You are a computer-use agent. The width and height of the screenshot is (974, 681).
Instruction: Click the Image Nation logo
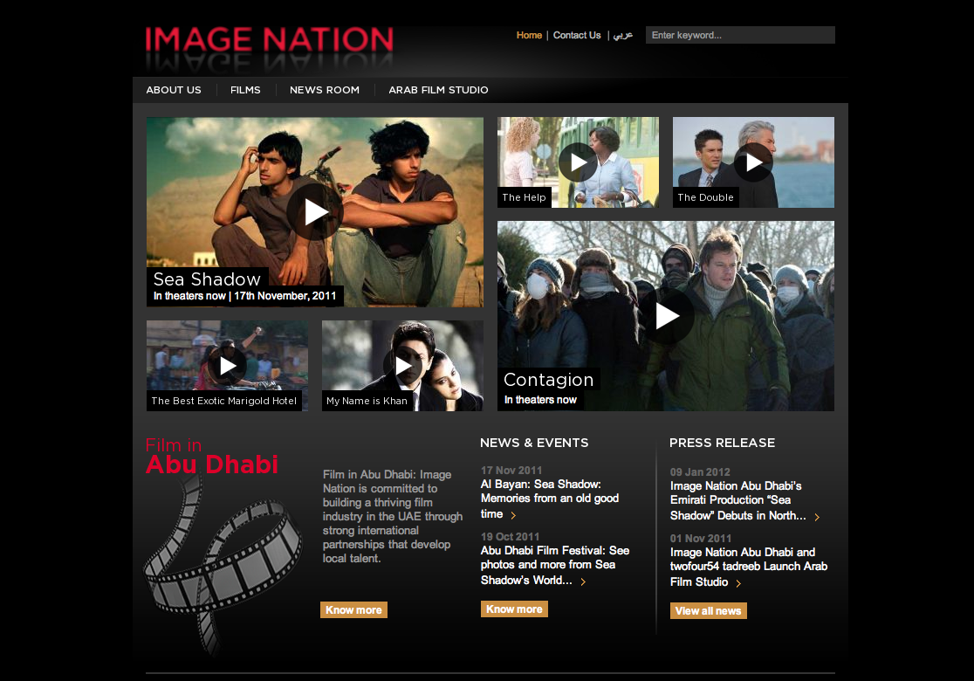point(269,40)
